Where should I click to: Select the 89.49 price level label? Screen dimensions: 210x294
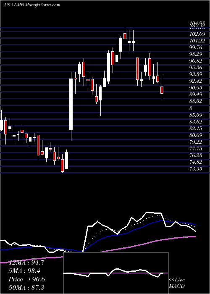[196, 94]
